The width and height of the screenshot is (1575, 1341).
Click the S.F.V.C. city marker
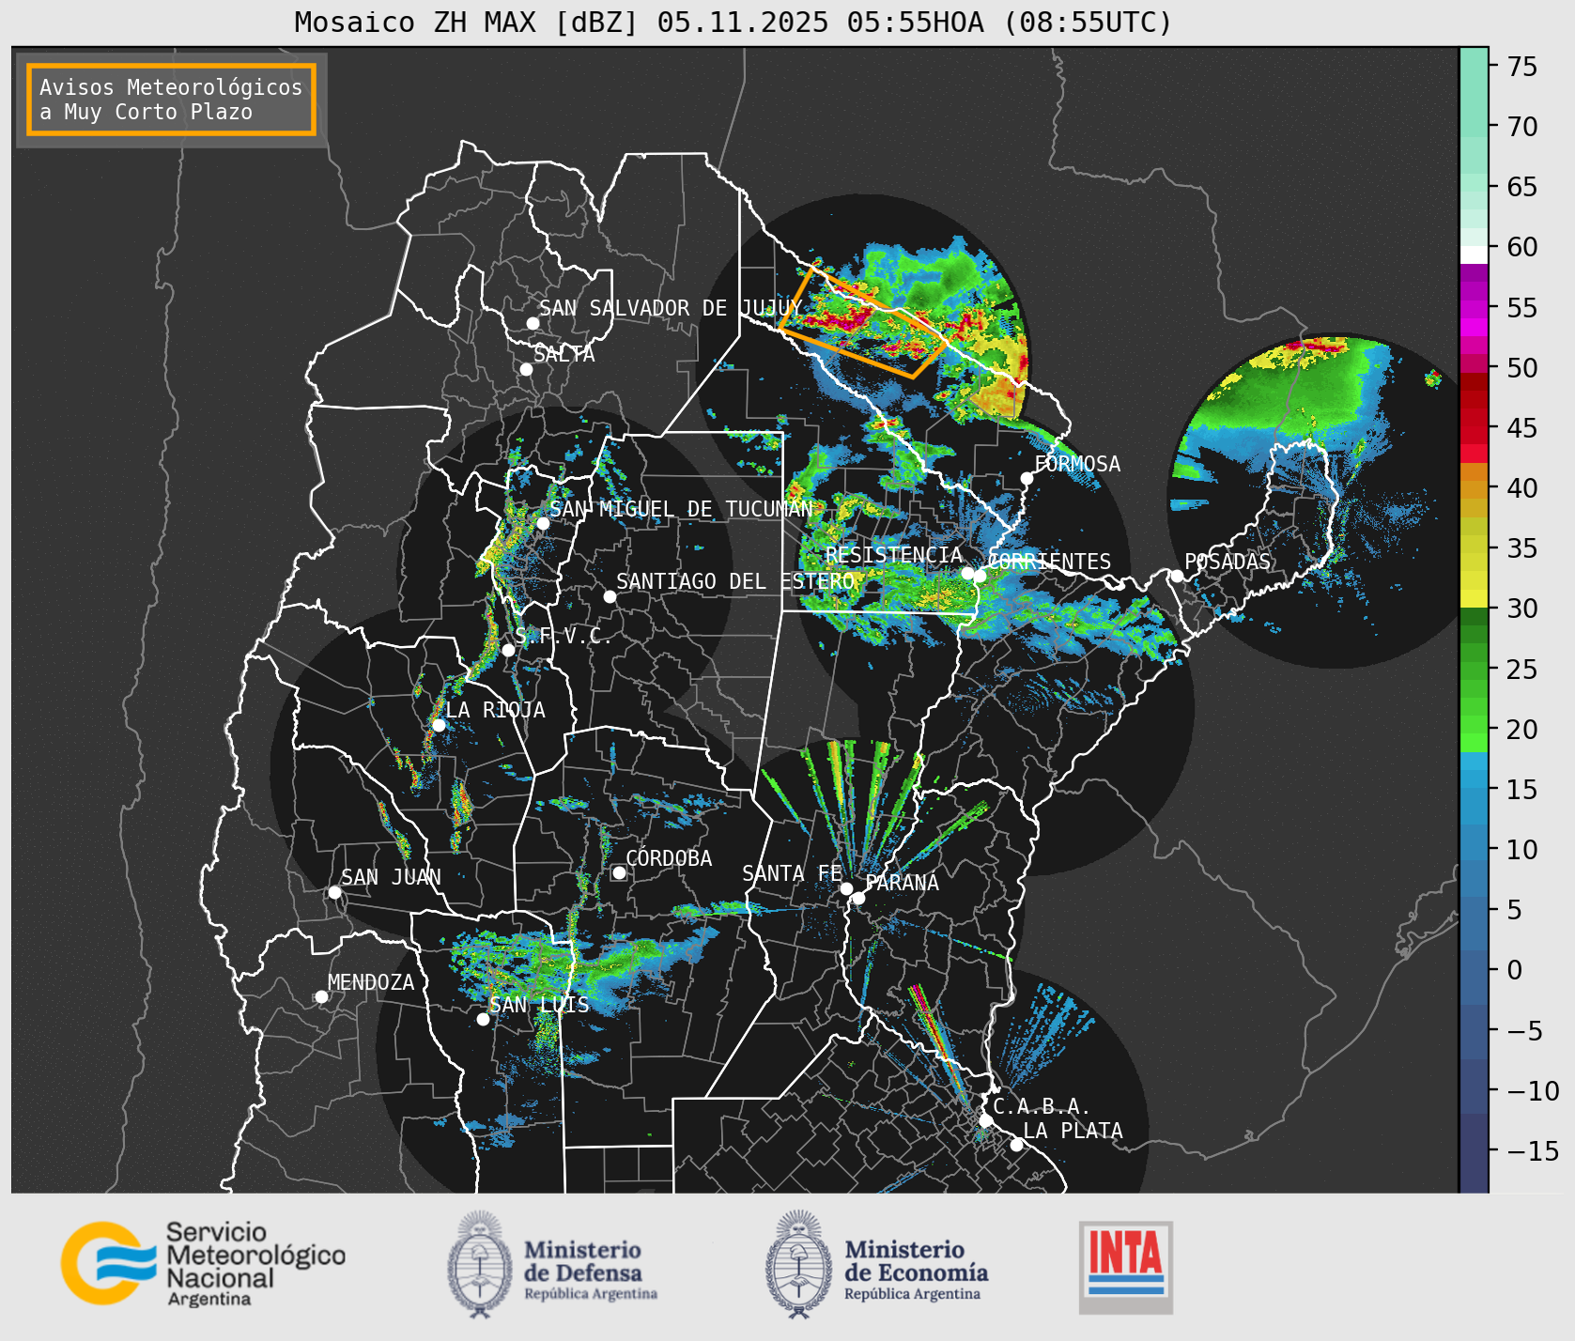tap(508, 650)
